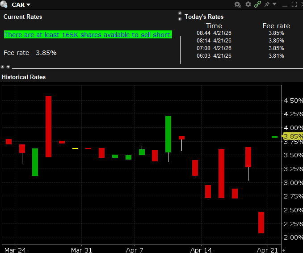Click the 2.00% axis label
Image resolution: width=303 pixels, height=253 pixels.
(293, 237)
